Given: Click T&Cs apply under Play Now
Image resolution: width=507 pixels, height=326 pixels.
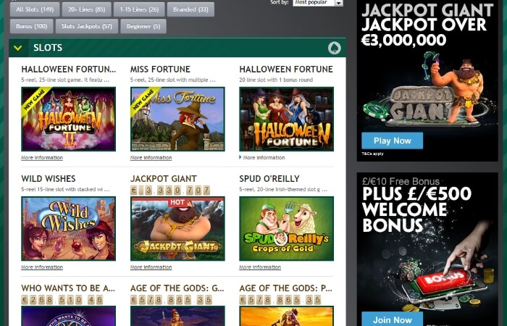Looking at the screenshot, I should pos(372,154).
